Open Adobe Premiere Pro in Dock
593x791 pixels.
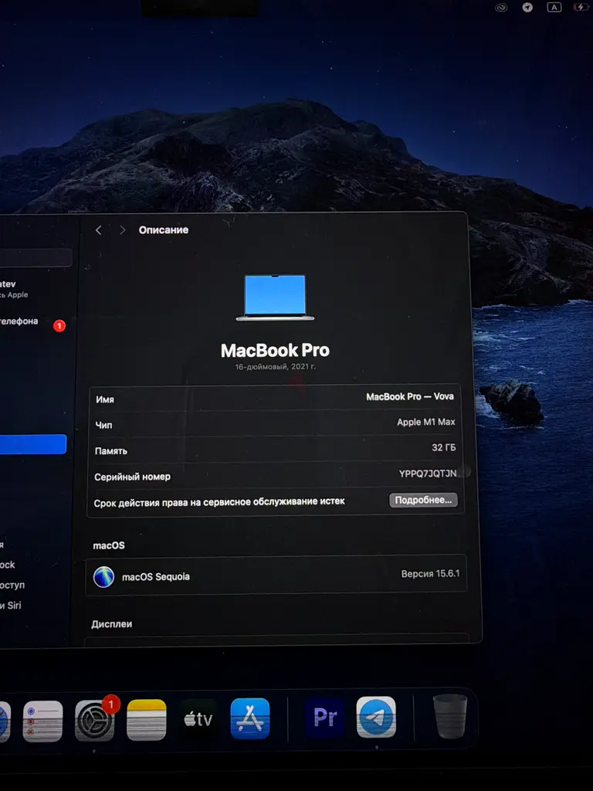click(325, 717)
